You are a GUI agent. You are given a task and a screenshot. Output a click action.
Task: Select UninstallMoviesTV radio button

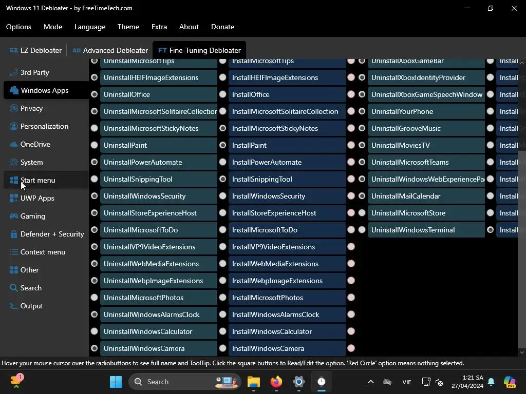362,145
